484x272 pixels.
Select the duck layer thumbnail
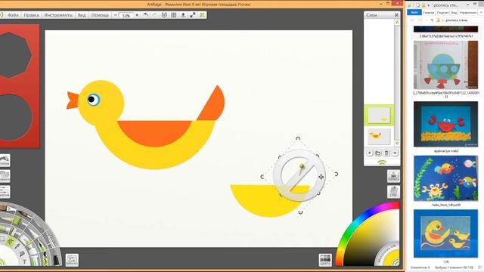(x=379, y=136)
